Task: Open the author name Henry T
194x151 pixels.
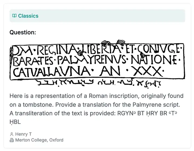Action: 23,134
